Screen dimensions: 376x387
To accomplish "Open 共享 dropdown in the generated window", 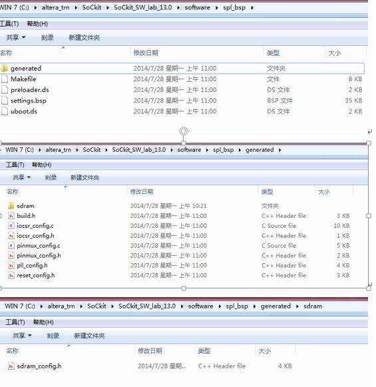I will coord(22,177).
